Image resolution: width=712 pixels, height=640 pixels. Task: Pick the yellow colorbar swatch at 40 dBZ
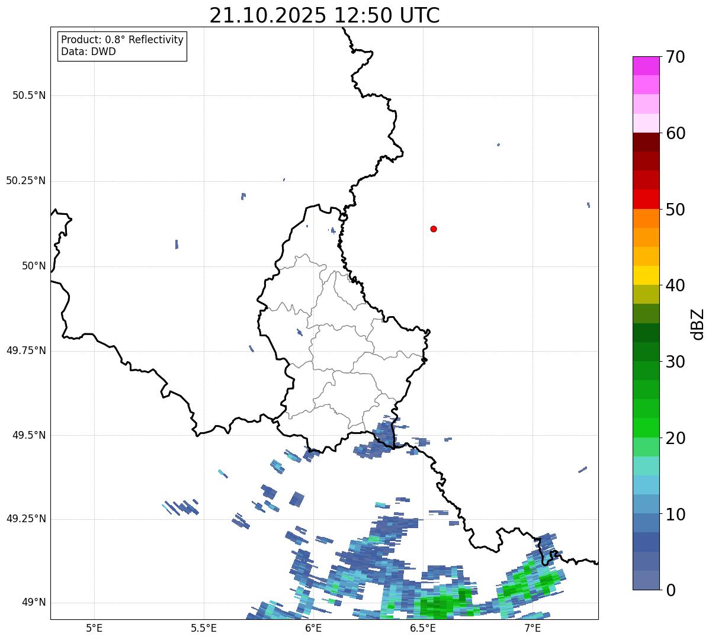coord(646,275)
